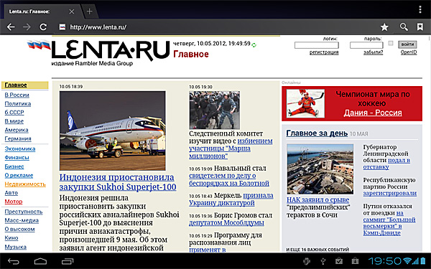
Task: Open the recent apps button
Action: point(68,261)
